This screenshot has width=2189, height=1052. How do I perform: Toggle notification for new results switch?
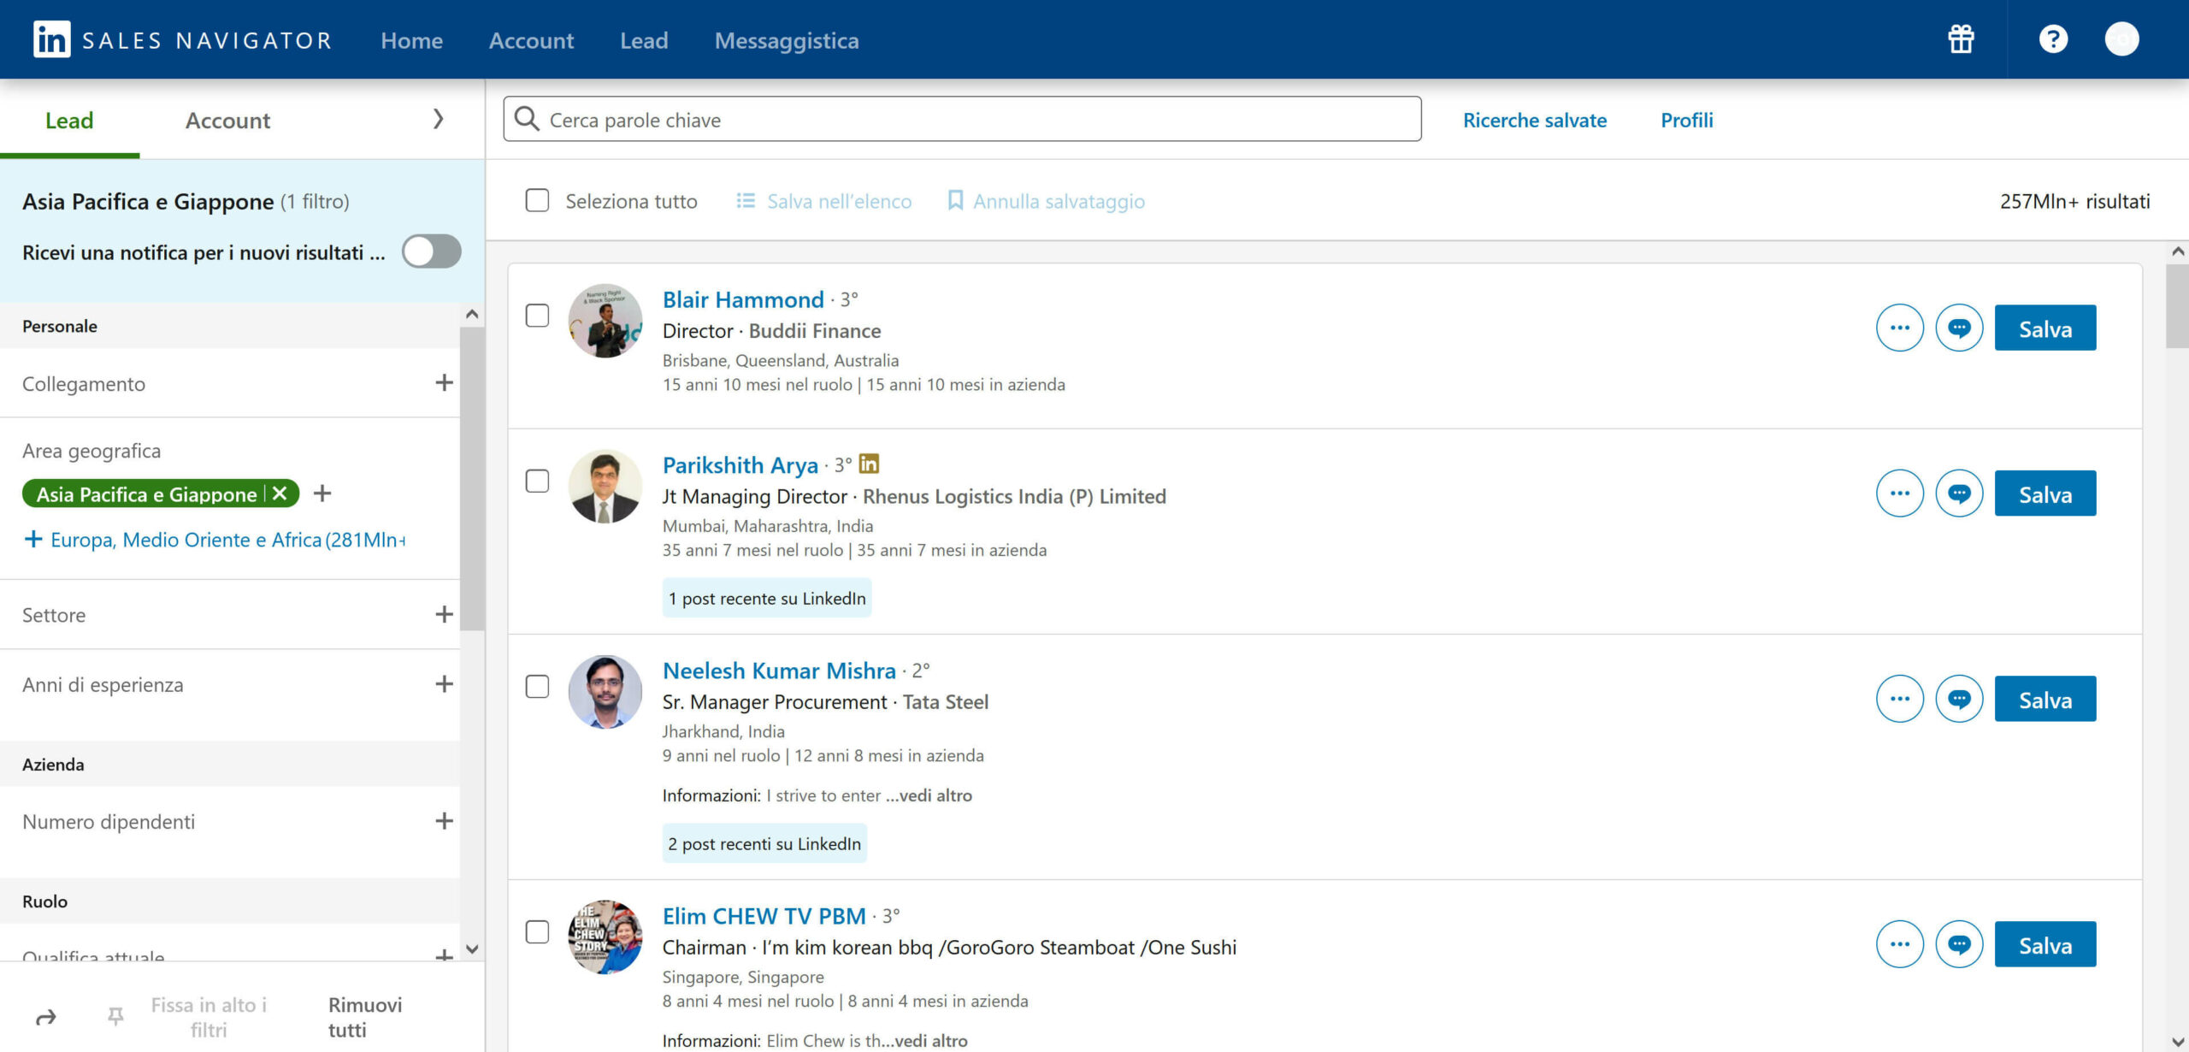coord(432,251)
